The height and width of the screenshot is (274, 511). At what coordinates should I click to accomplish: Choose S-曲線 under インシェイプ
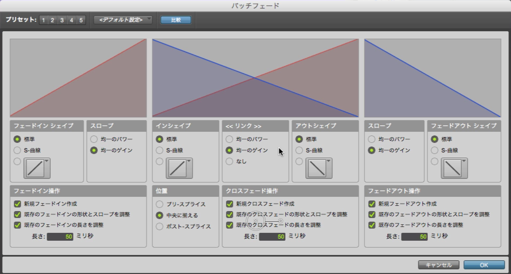pyautogui.click(x=159, y=150)
